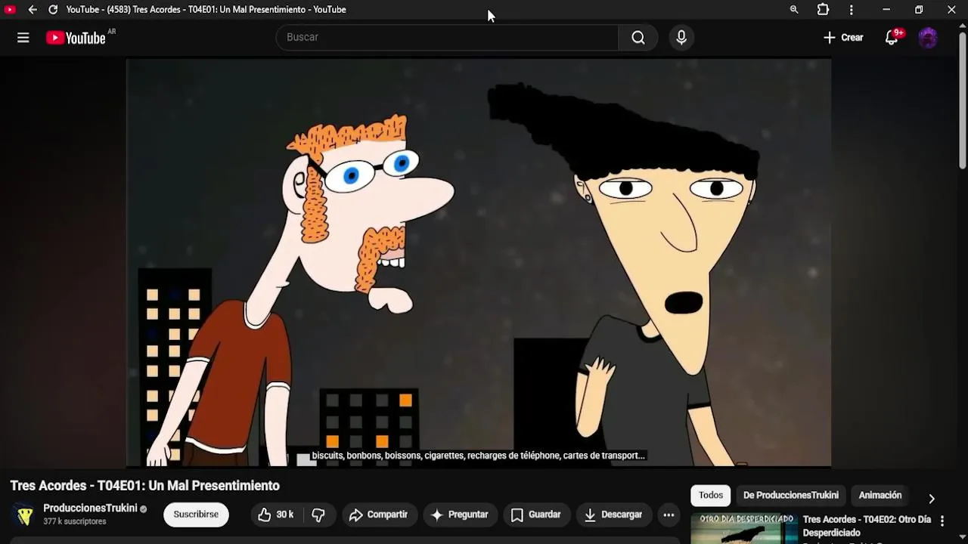
Task: Select the Animación filter chip
Action: tap(880, 496)
